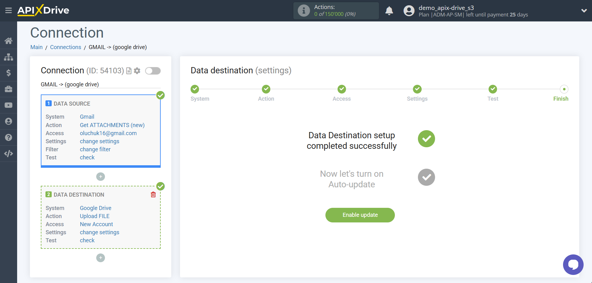Click the demo_apix-drive_s3 username

point(446,8)
